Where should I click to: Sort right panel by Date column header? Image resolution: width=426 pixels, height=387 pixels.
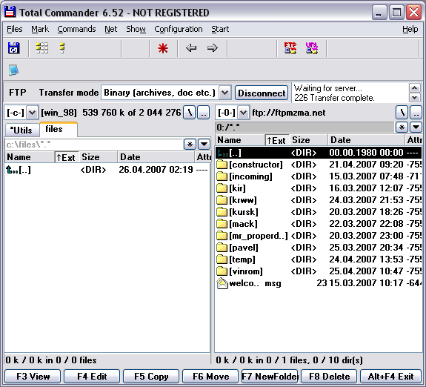pyautogui.click(x=366, y=140)
